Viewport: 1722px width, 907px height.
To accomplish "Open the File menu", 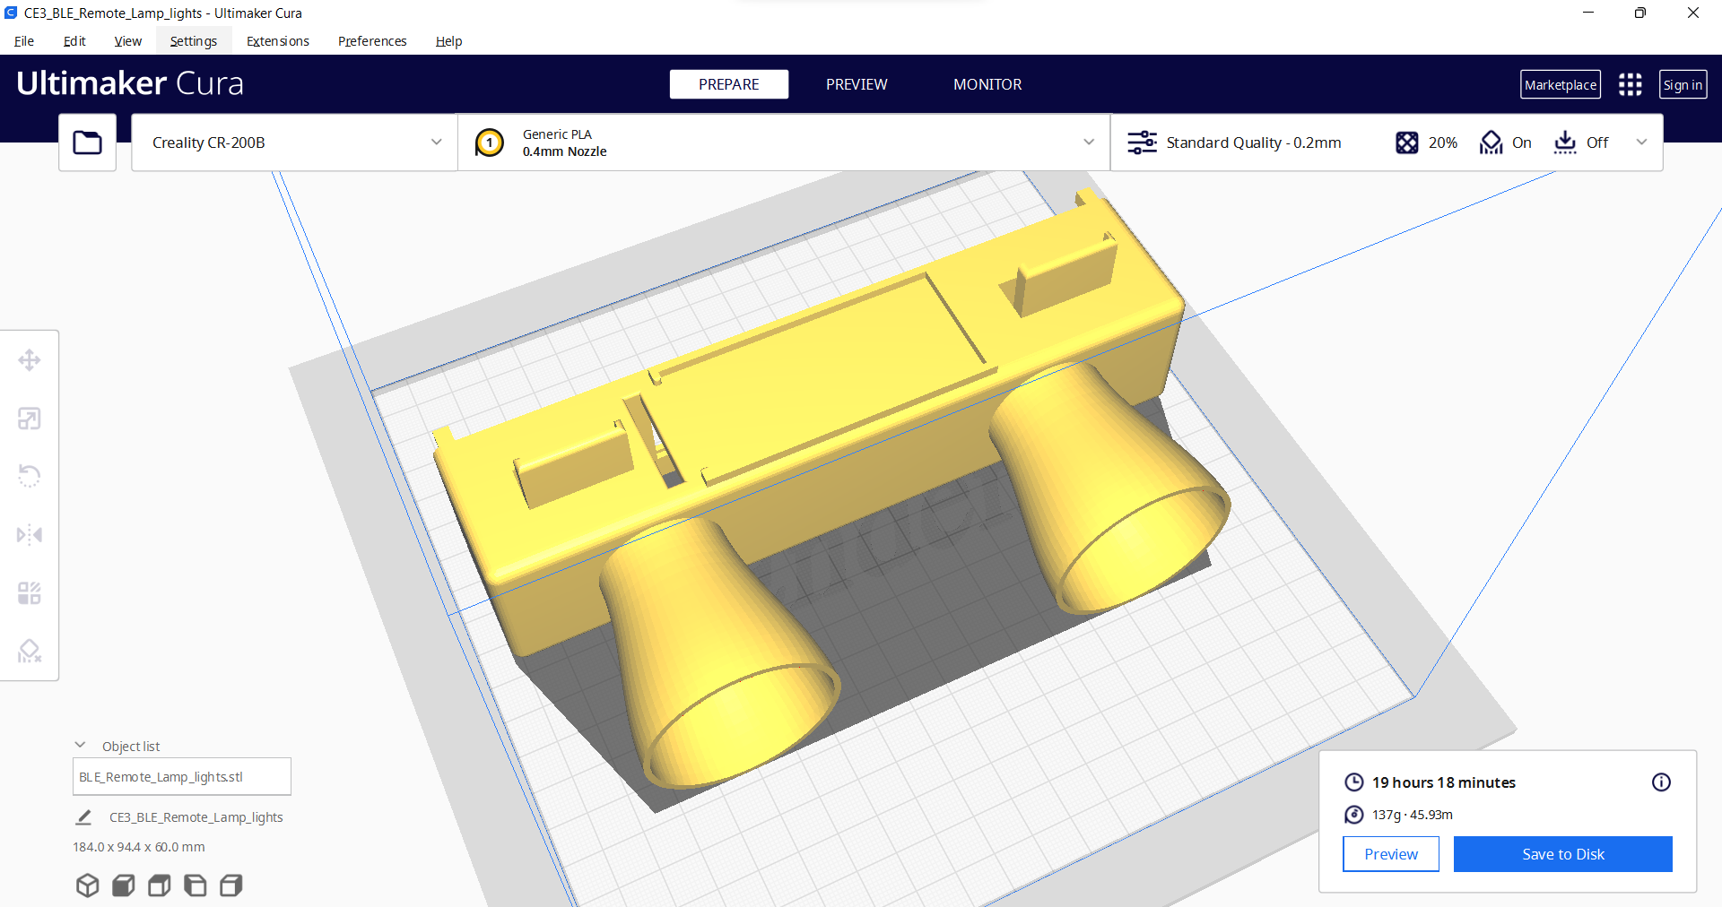I will coord(24,41).
